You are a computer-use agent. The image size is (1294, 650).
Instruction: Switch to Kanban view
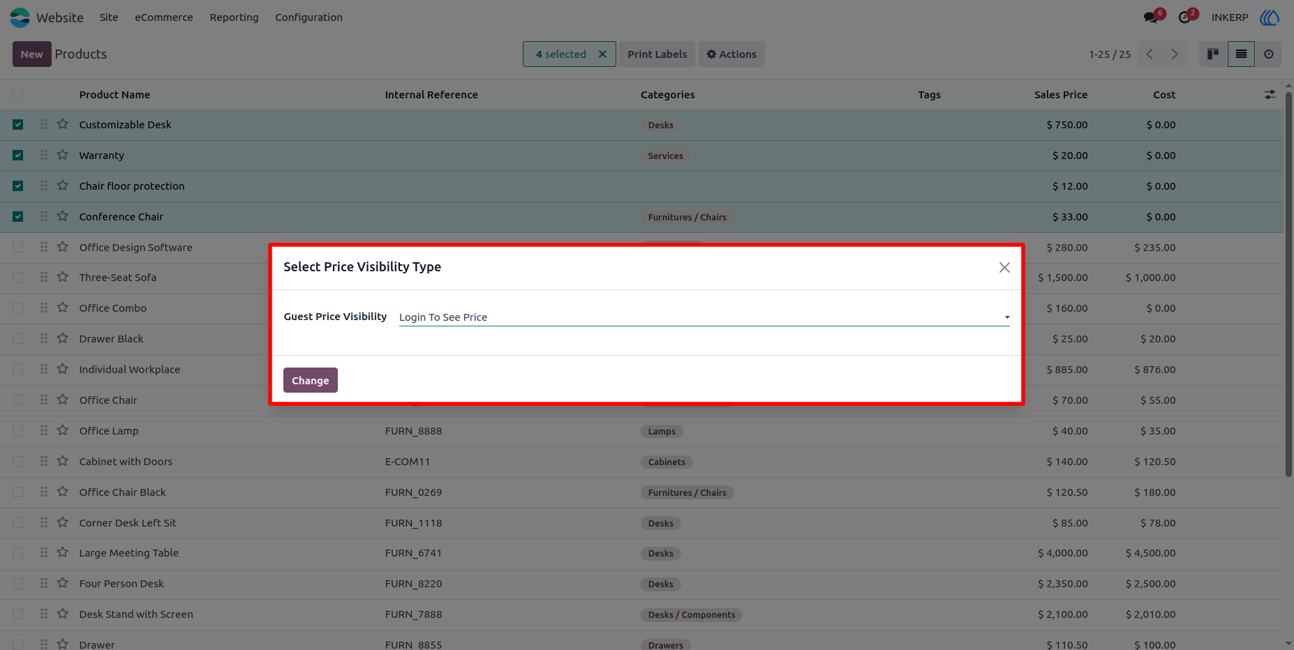click(x=1213, y=54)
